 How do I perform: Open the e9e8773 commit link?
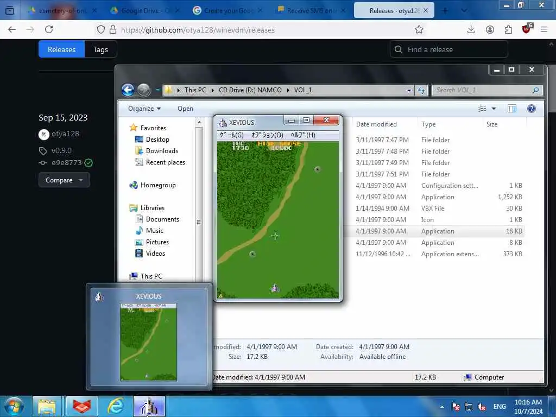tap(67, 163)
